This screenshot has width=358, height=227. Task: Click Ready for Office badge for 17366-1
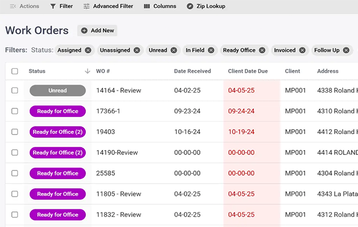click(58, 111)
